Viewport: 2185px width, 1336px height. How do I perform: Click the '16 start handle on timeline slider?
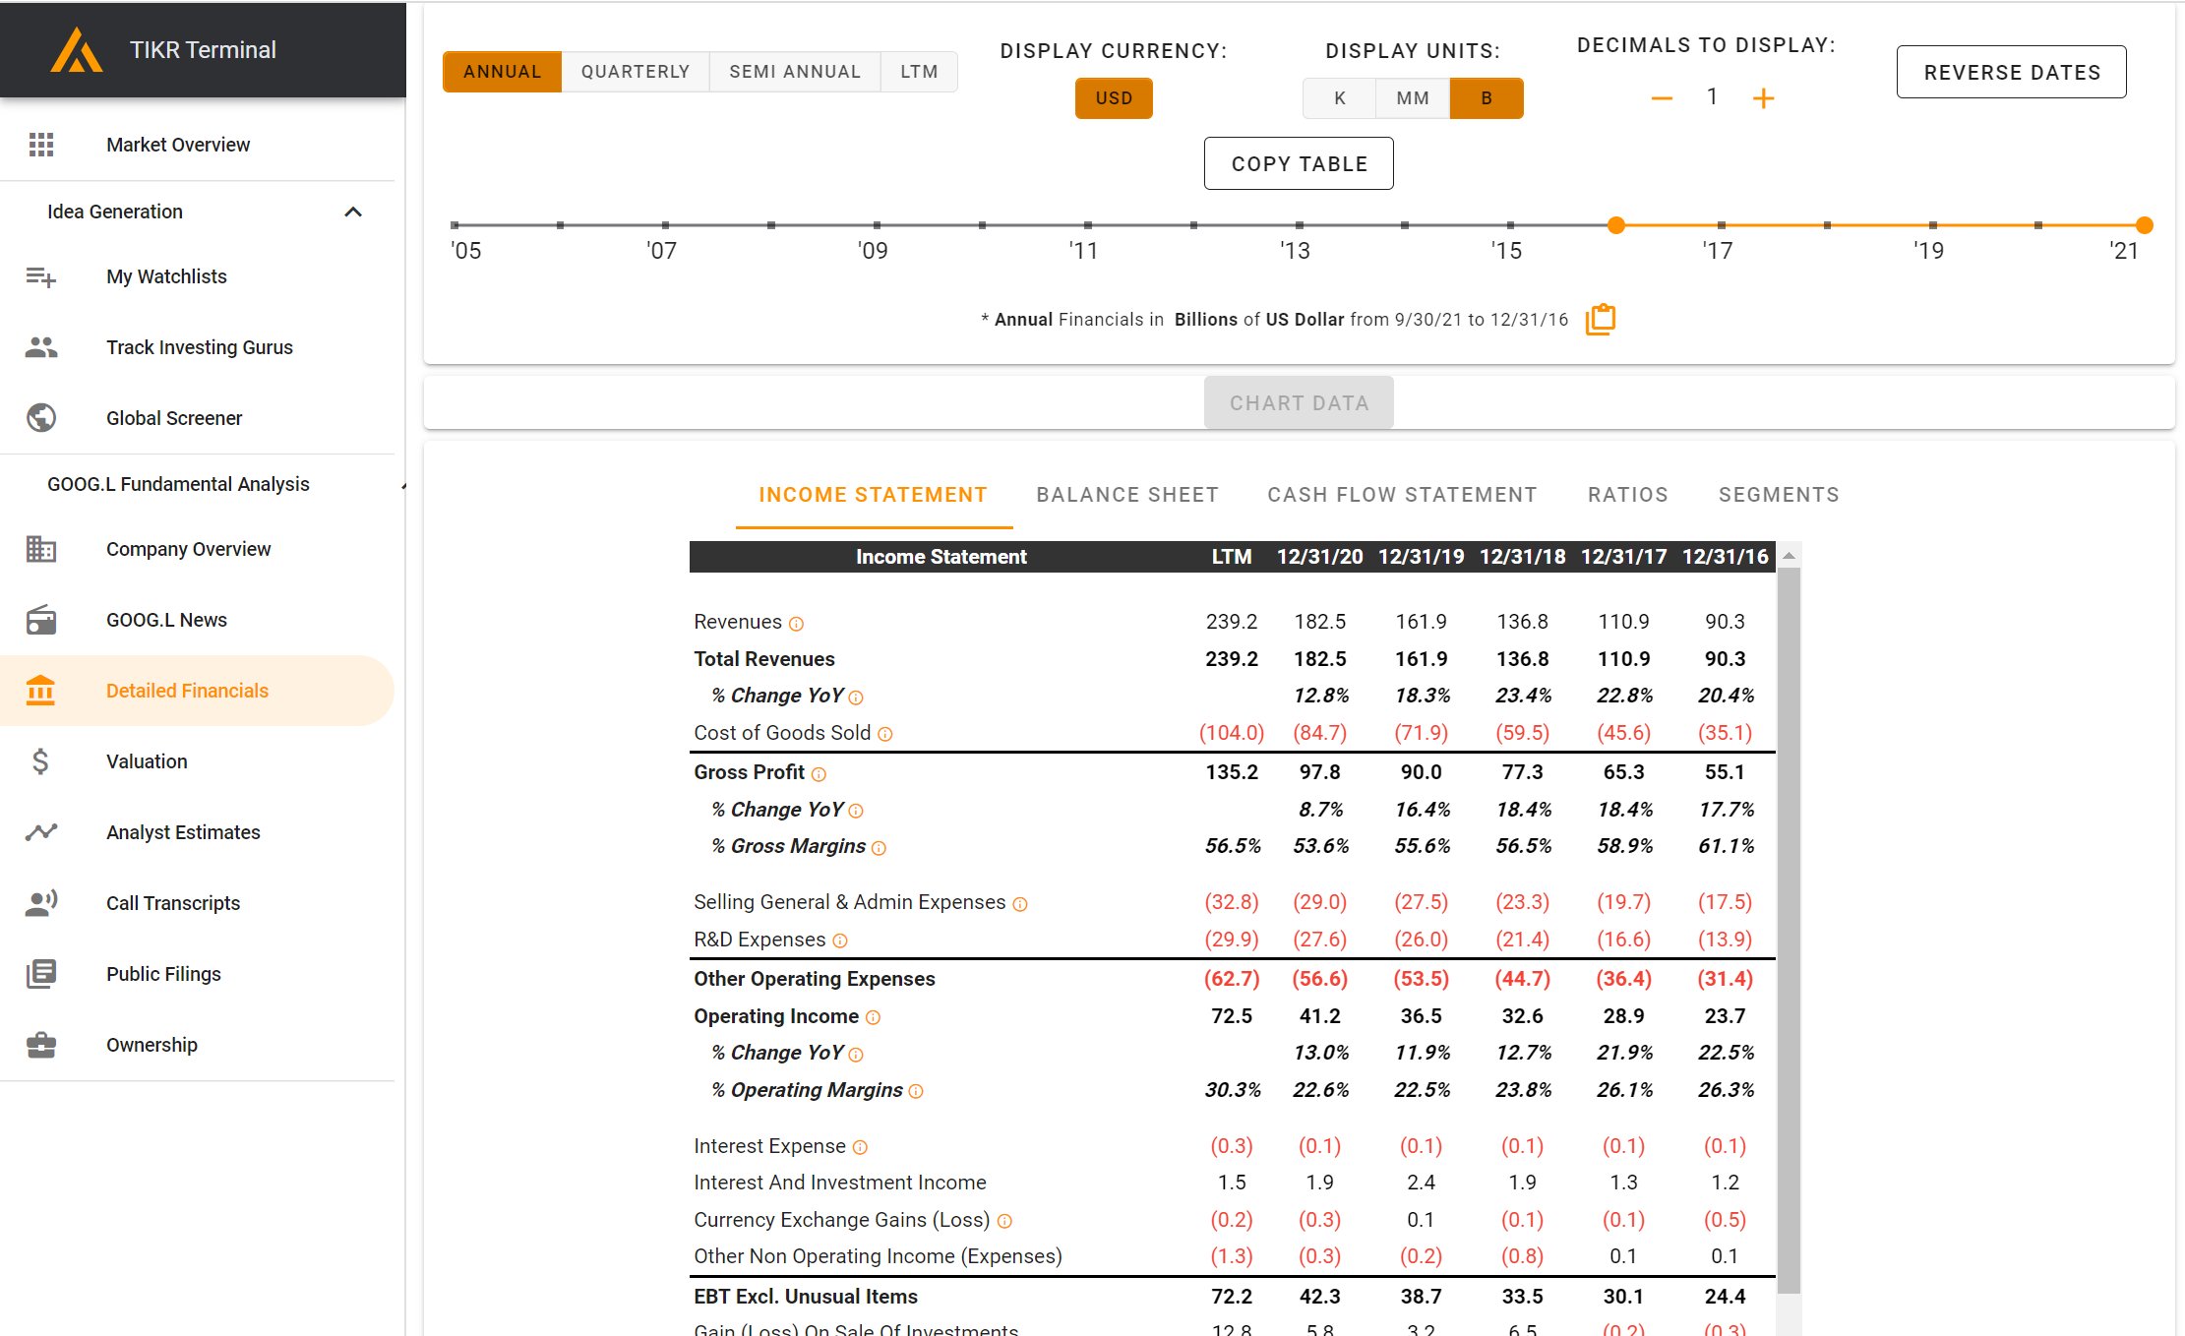[1615, 225]
